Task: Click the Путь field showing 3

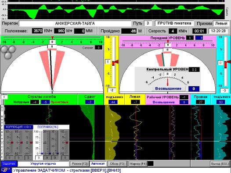Action: [x=148, y=23]
